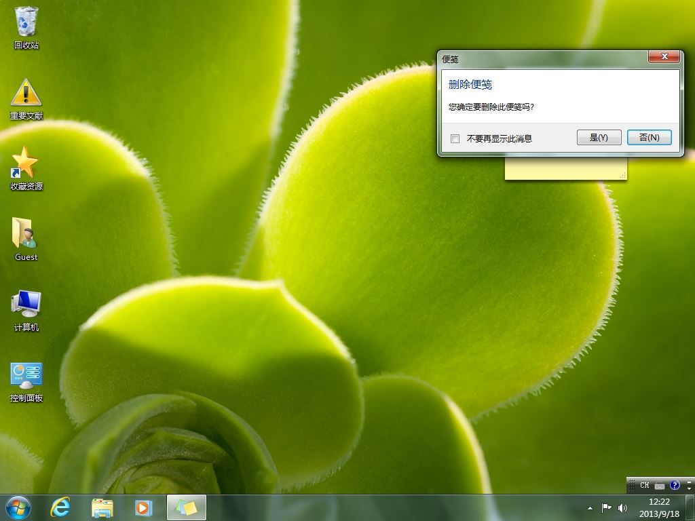Click the taskbar clock showing 12:22
This screenshot has width=695, height=521.
point(659,507)
